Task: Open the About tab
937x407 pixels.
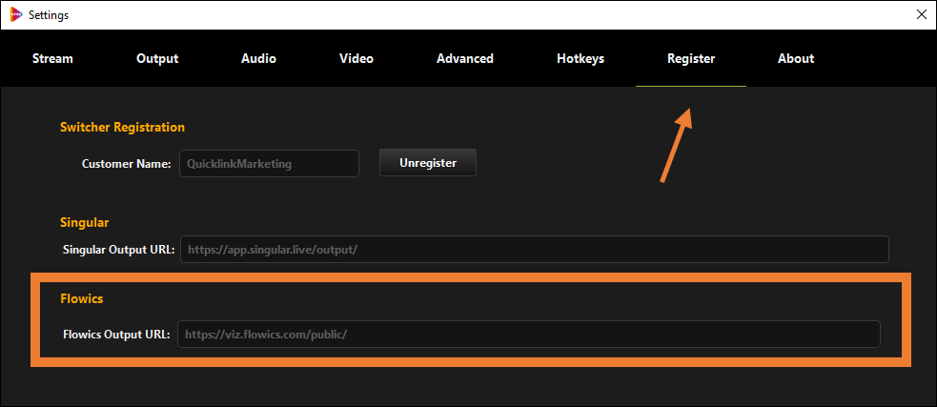Action: click(795, 58)
